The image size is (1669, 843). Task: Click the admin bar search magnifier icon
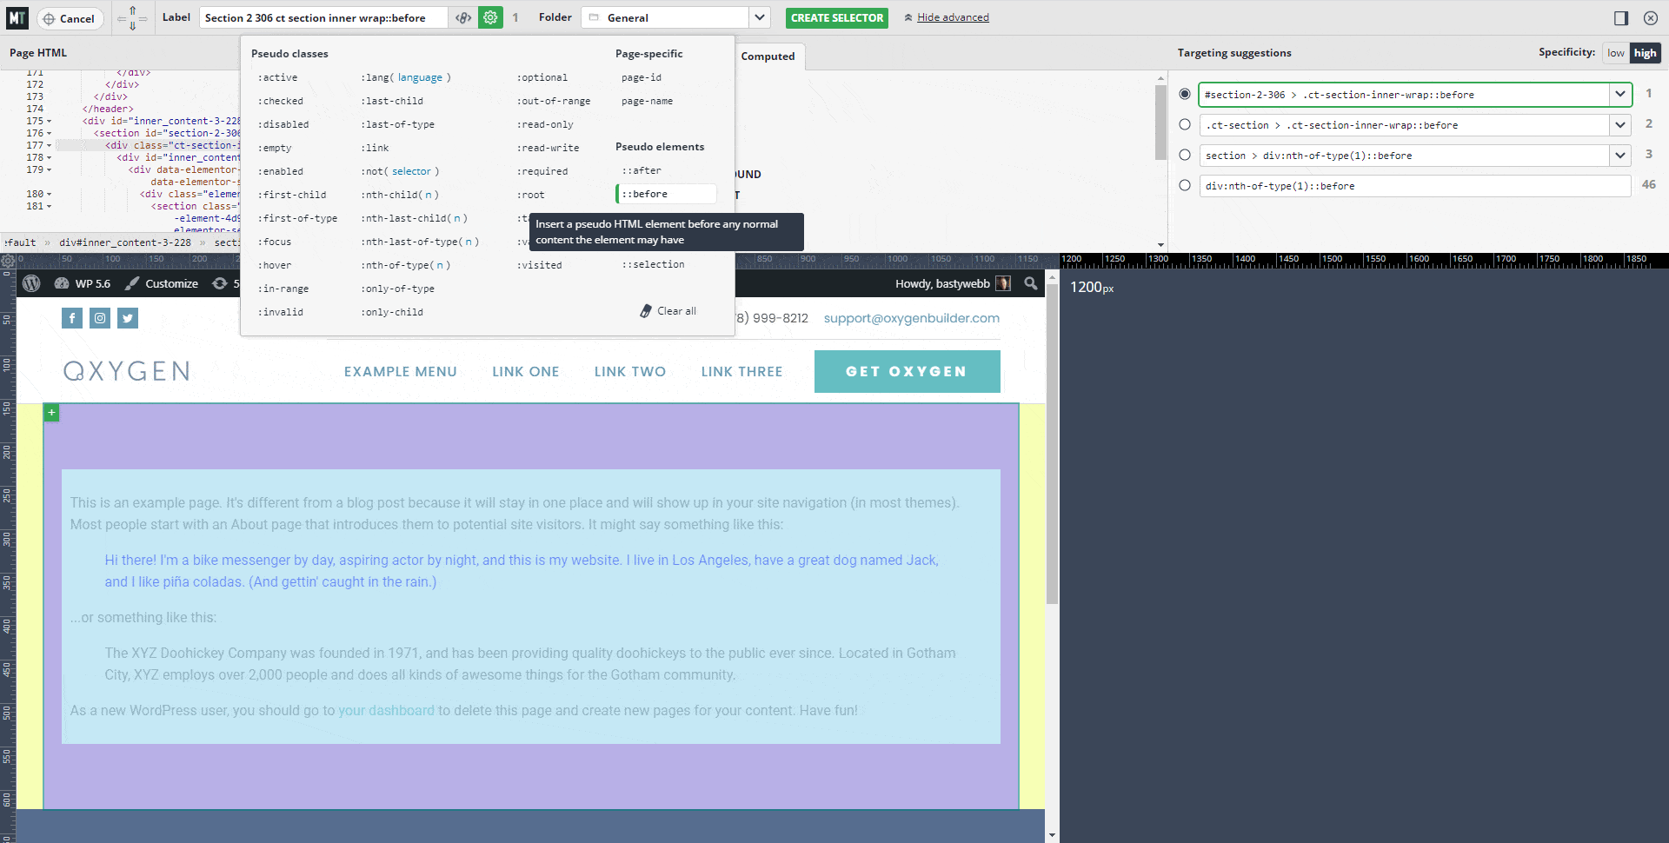click(1030, 283)
